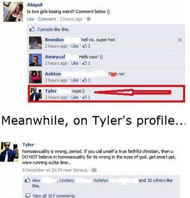
Task: View all 167 comments
Action: (54, 196)
